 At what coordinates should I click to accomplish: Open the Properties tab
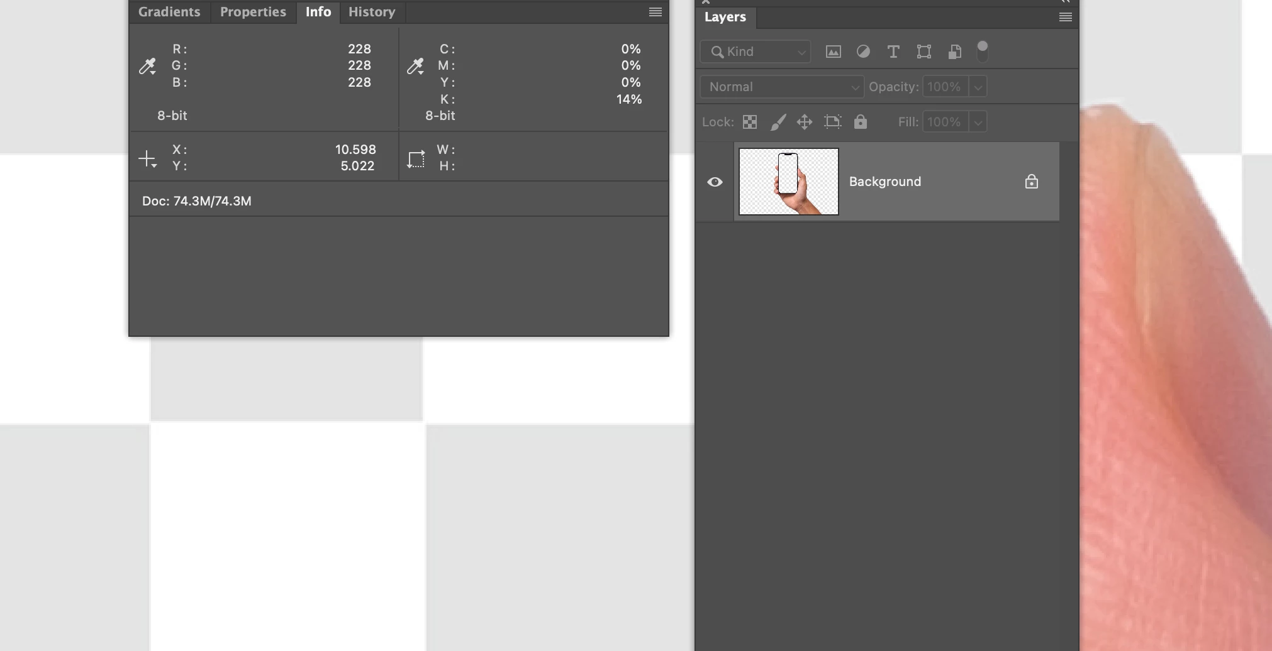[253, 12]
